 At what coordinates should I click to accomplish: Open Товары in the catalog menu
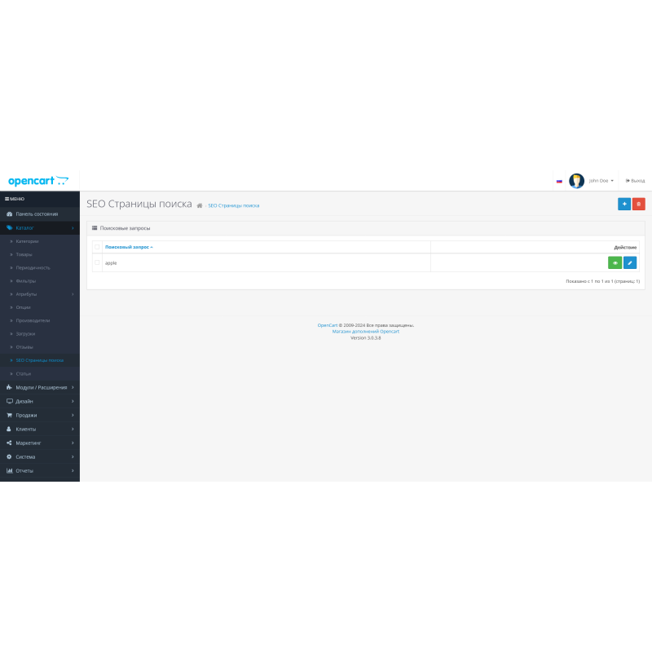click(24, 254)
